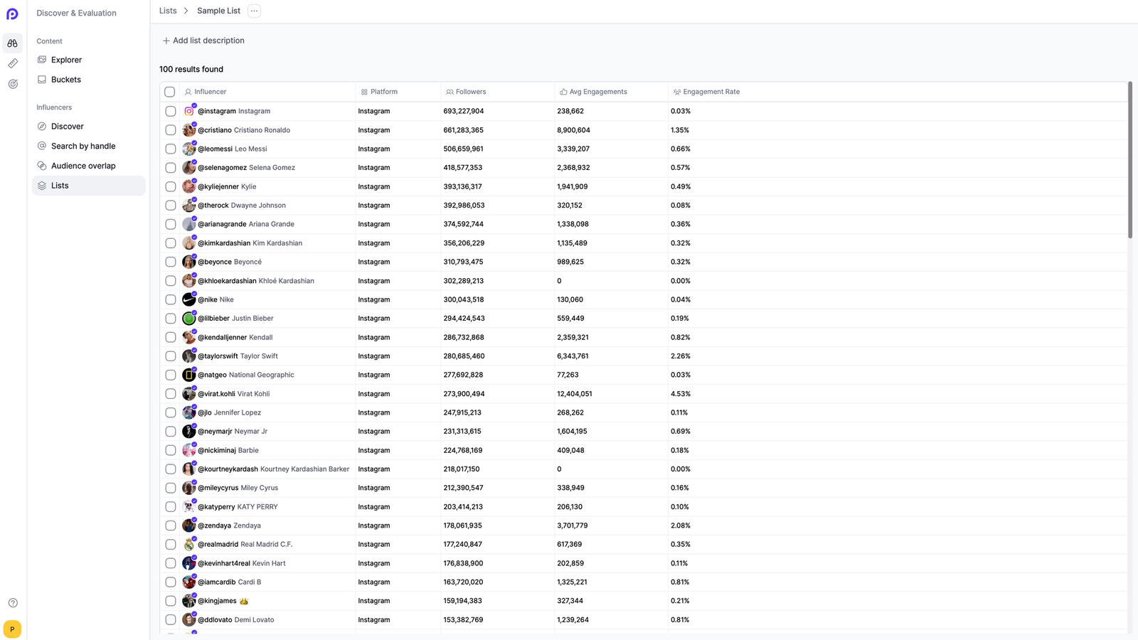
Task: Click the Lists breadcrumb link
Action: (168, 11)
